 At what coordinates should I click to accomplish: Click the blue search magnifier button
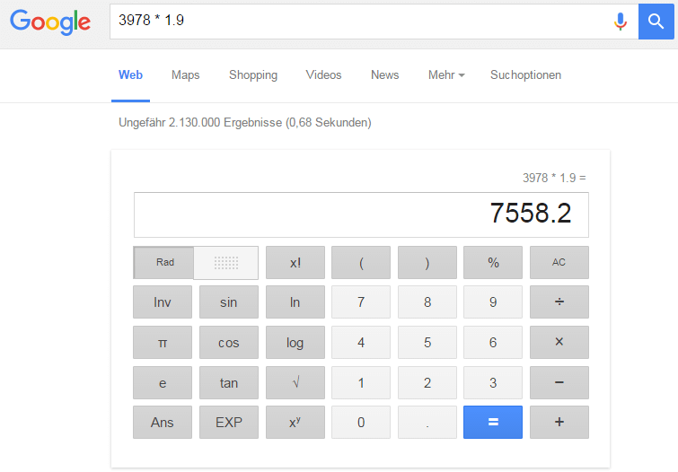pyautogui.click(x=656, y=22)
